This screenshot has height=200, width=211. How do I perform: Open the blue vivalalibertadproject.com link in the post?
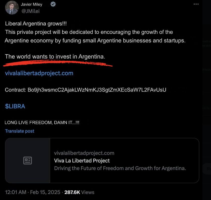(x=39, y=73)
